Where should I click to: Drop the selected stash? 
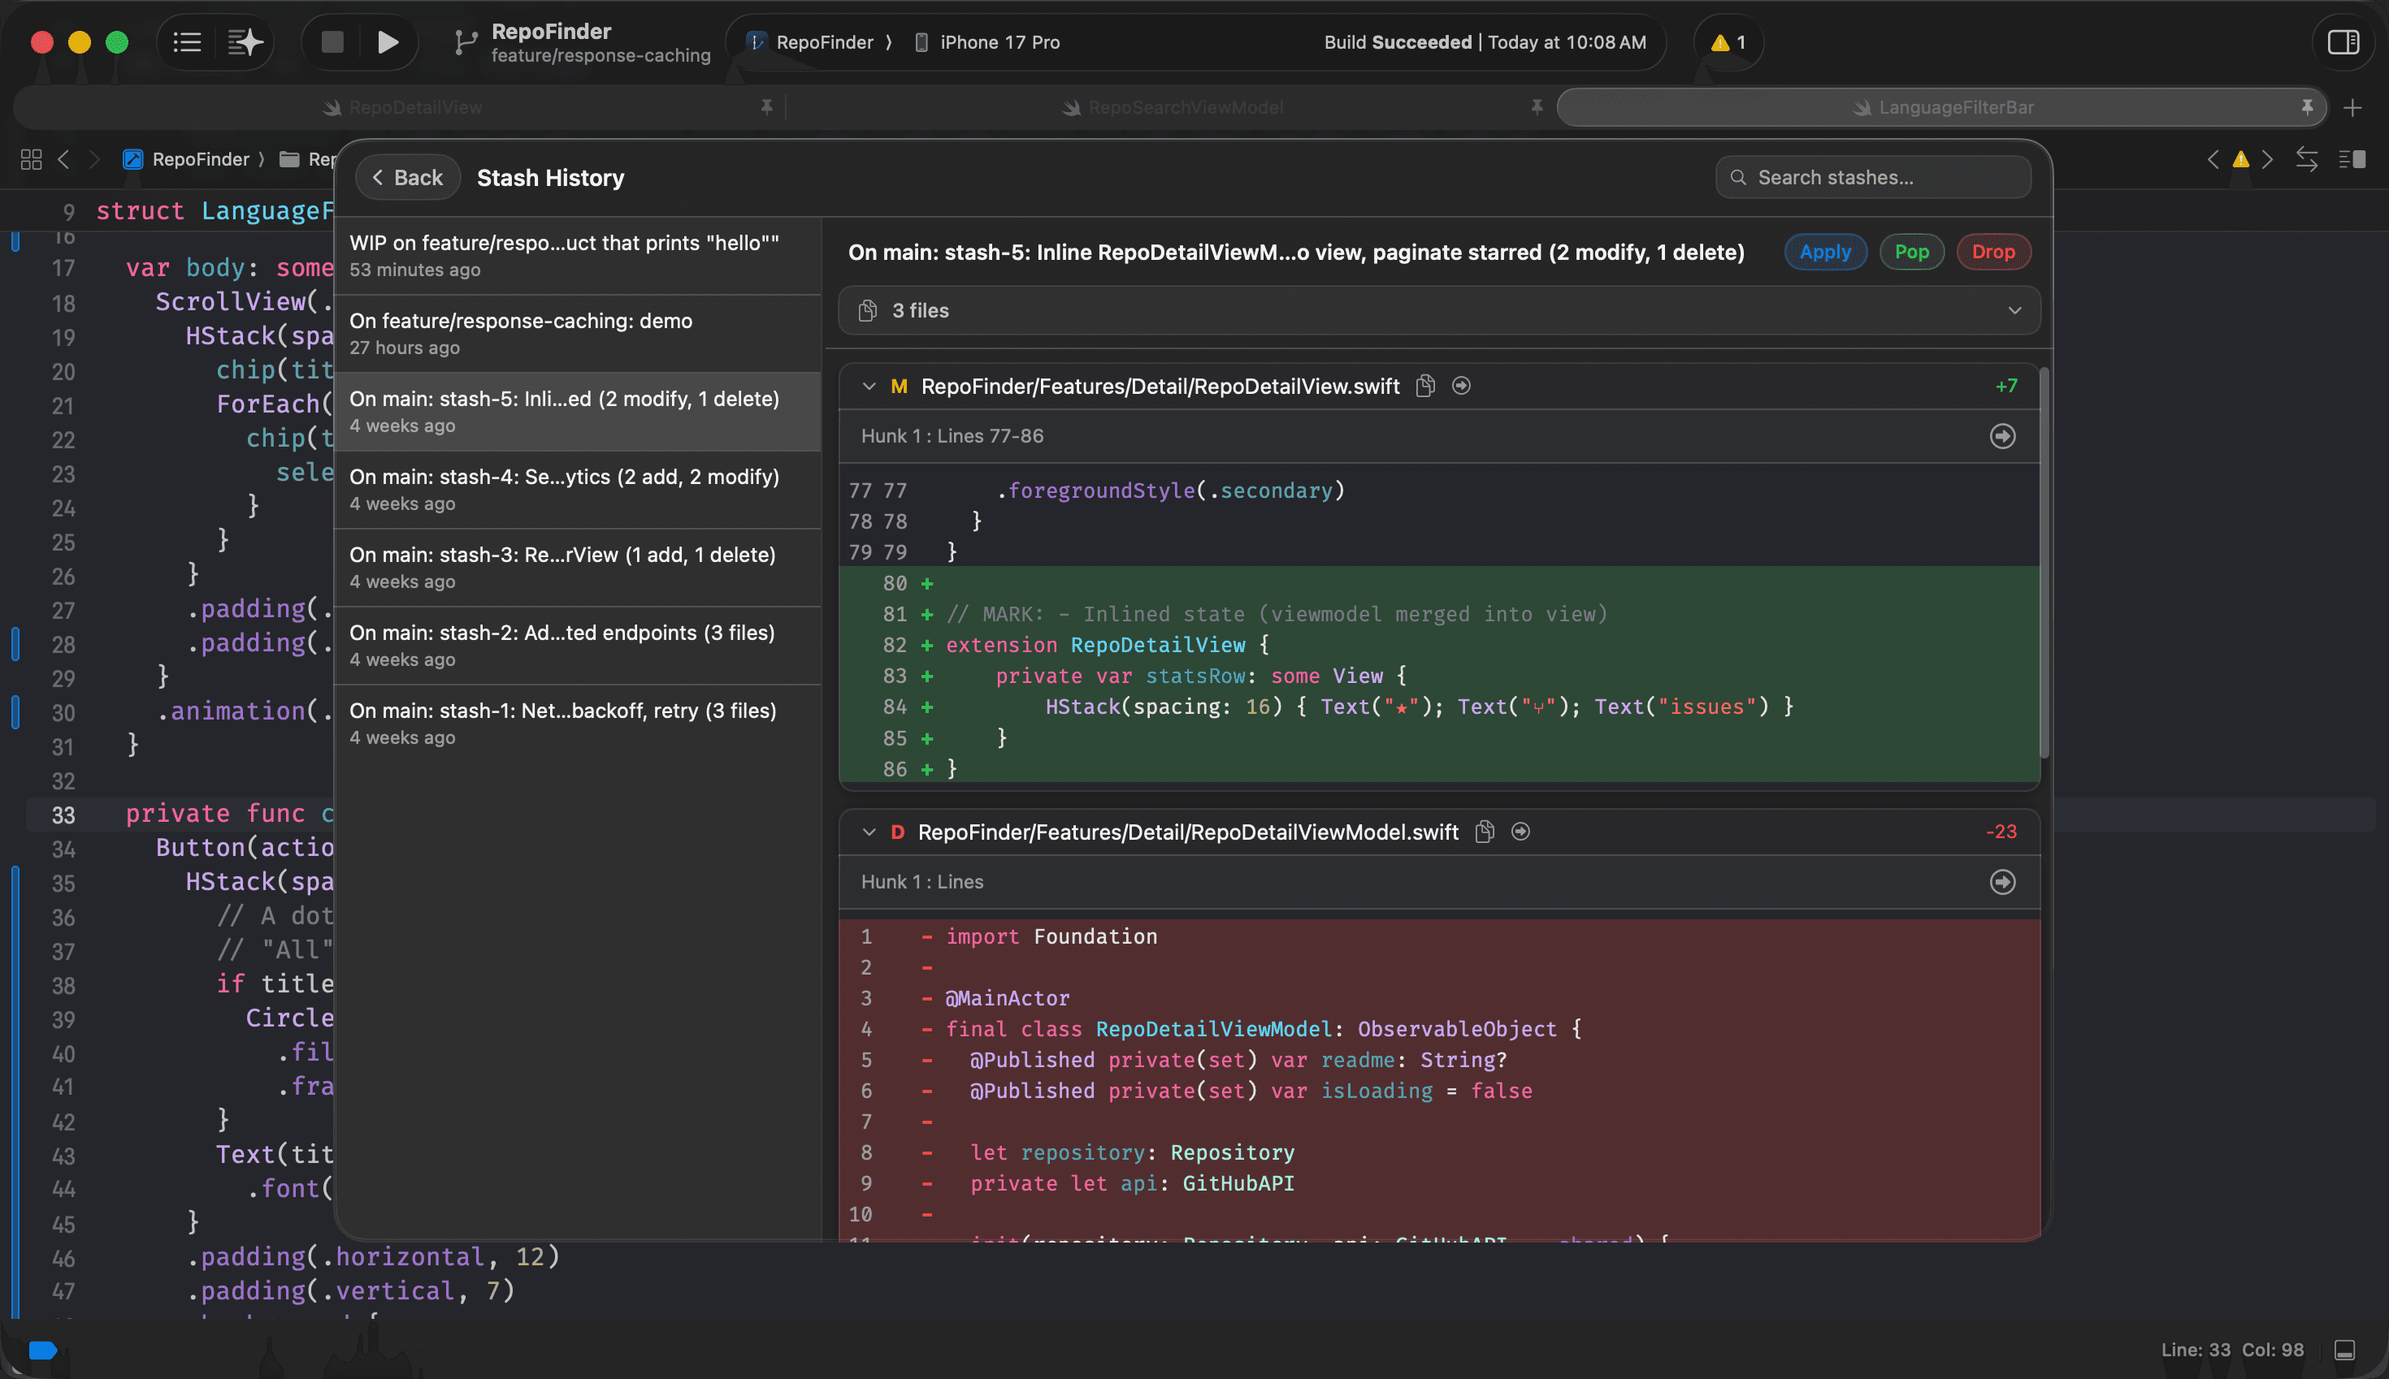pyautogui.click(x=1993, y=252)
